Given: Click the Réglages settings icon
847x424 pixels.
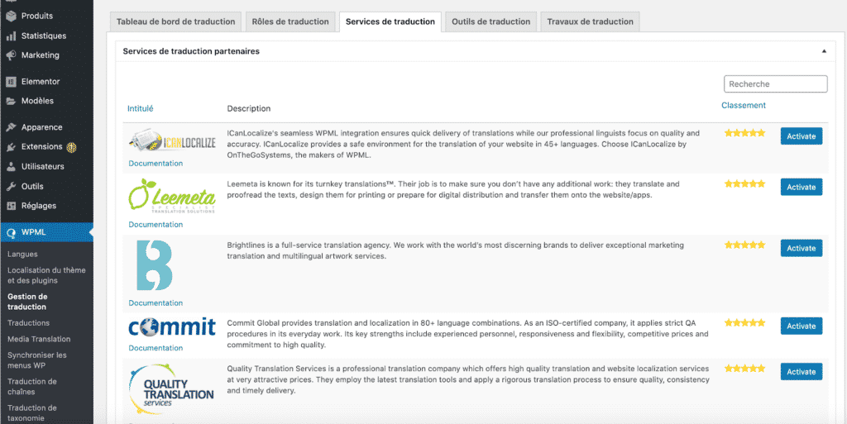Looking at the screenshot, I should (x=11, y=206).
